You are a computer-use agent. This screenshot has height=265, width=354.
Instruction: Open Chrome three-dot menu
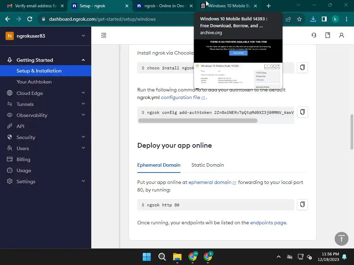click(x=346, y=19)
